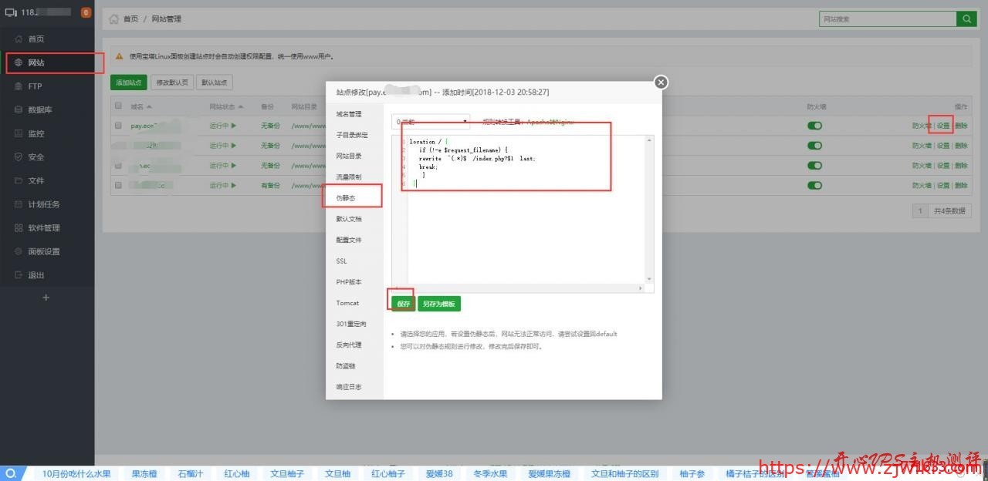The height and width of the screenshot is (481, 988).
Task: Close the site modification dialog
Action: point(661,82)
